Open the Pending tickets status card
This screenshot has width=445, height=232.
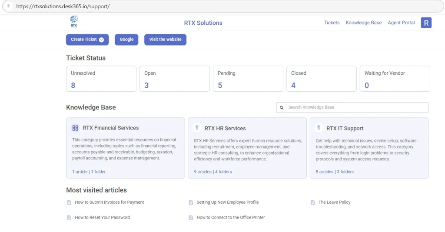(x=248, y=79)
